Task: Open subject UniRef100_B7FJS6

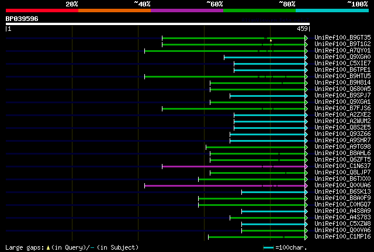Action: tap(342, 108)
